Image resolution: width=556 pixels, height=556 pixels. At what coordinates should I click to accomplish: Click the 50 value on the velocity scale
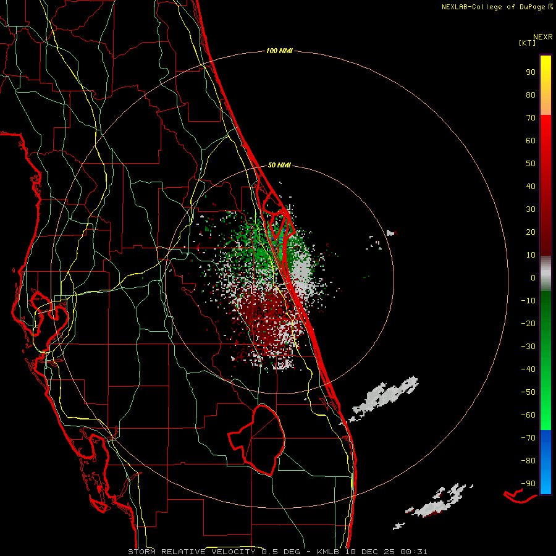click(x=531, y=164)
